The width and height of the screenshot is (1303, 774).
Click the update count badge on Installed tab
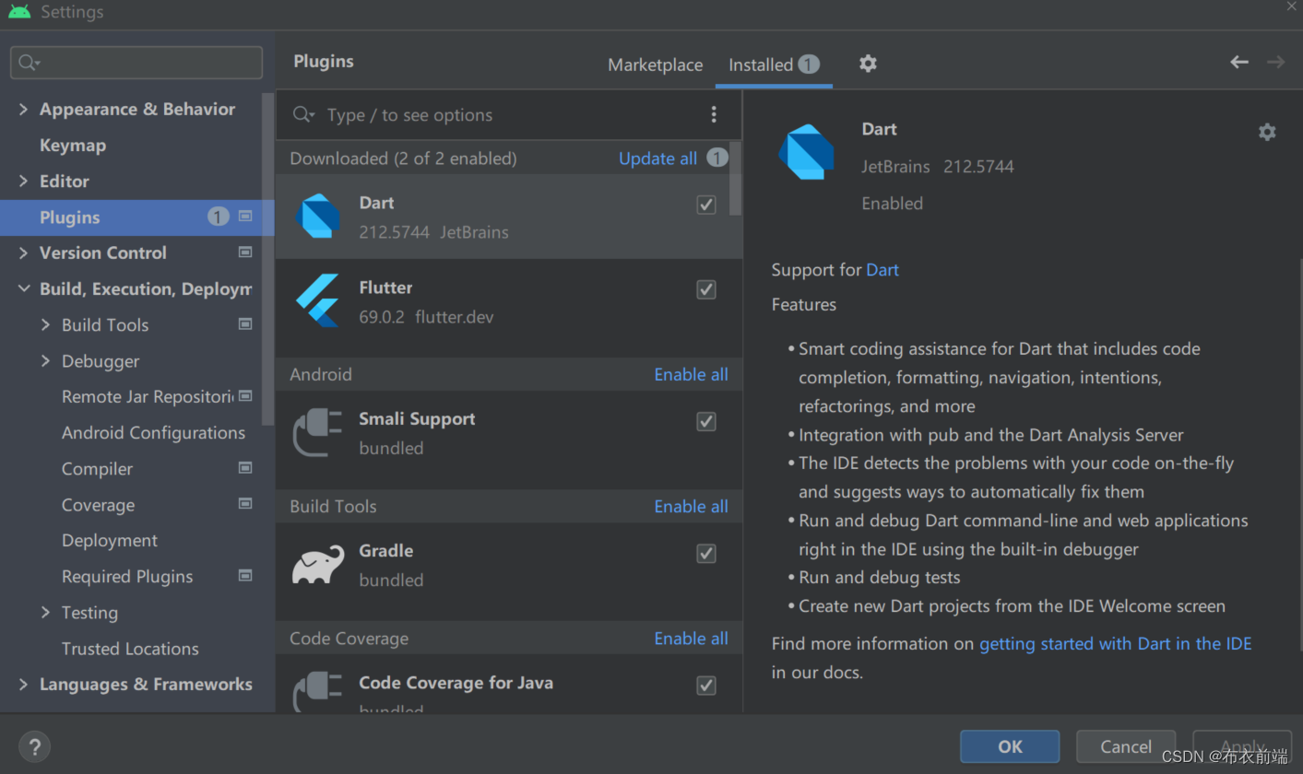(x=809, y=64)
